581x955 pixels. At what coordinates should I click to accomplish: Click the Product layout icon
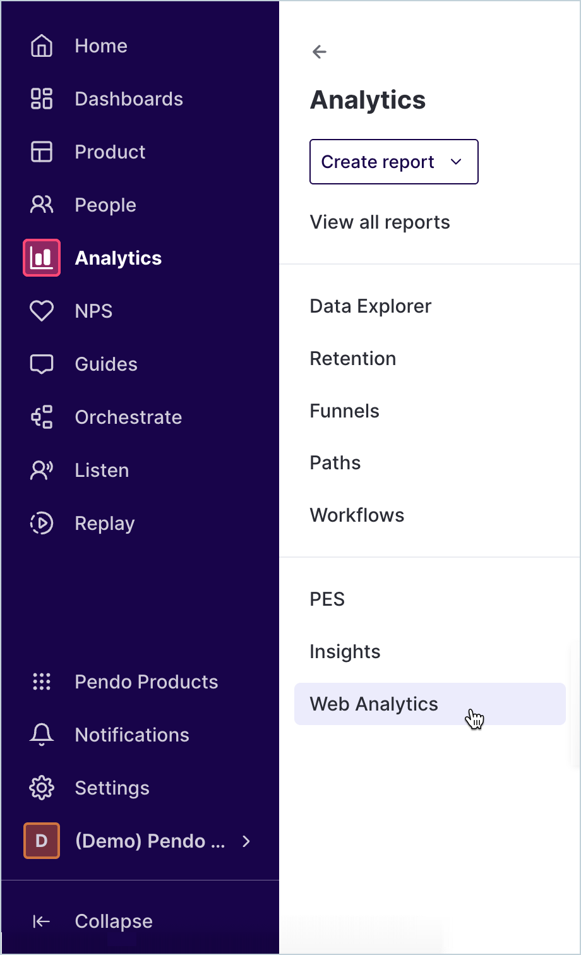point(42,152)
